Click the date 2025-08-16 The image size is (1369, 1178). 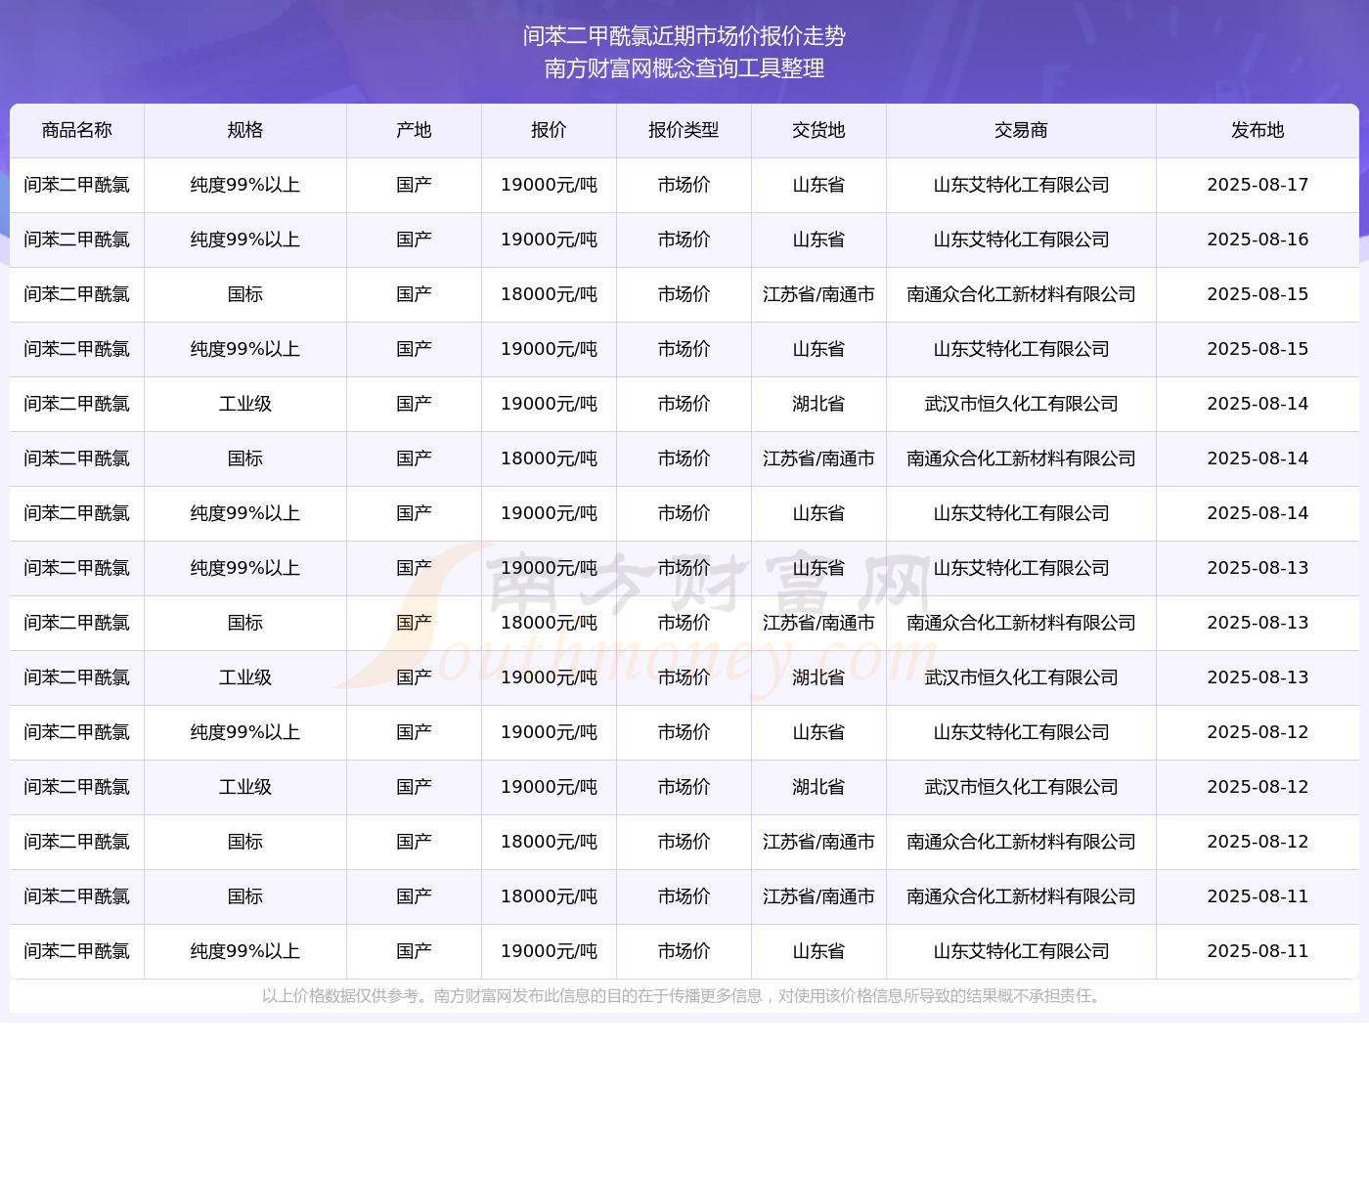1259,240
